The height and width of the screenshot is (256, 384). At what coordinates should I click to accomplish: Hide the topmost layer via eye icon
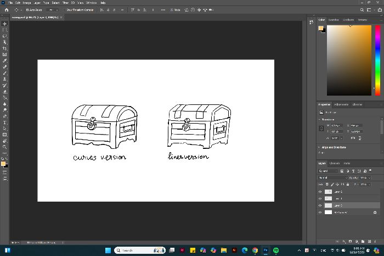[320, 192]
